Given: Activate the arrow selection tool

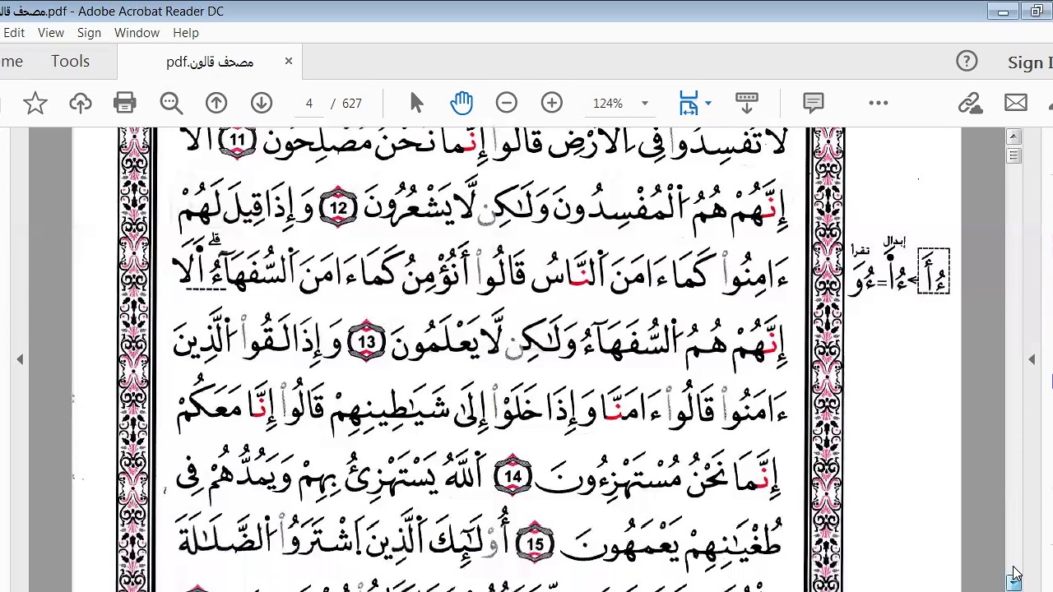Looking at the screenshot, I should (x=416, y=103).
